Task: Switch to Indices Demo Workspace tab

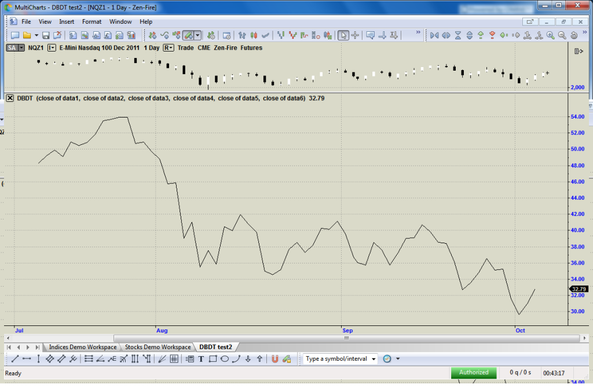Action: (82, 347)
